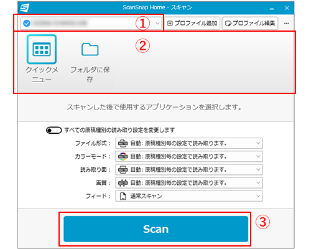Click the AUTO icon in 読み取り面 field
The height and width of the screenshot is (249, 311).
click(x=123, y=169)
